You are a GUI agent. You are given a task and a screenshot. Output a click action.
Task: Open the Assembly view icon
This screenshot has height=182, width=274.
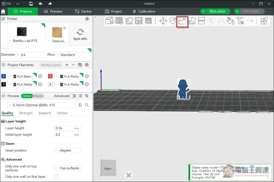[264, 21]
